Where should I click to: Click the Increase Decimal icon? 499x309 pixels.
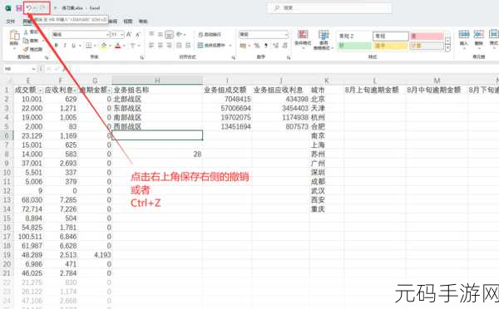(x=275, y=46)
